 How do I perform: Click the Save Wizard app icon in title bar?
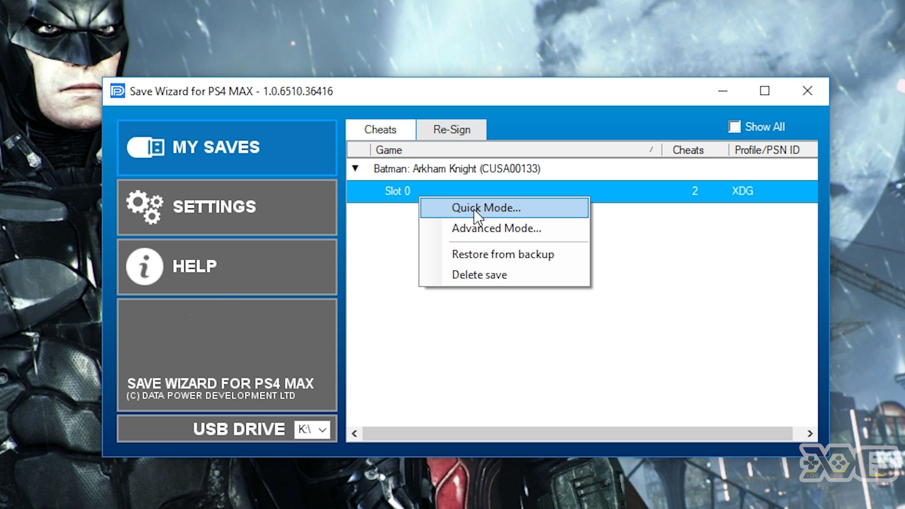(x=117, y=91)
